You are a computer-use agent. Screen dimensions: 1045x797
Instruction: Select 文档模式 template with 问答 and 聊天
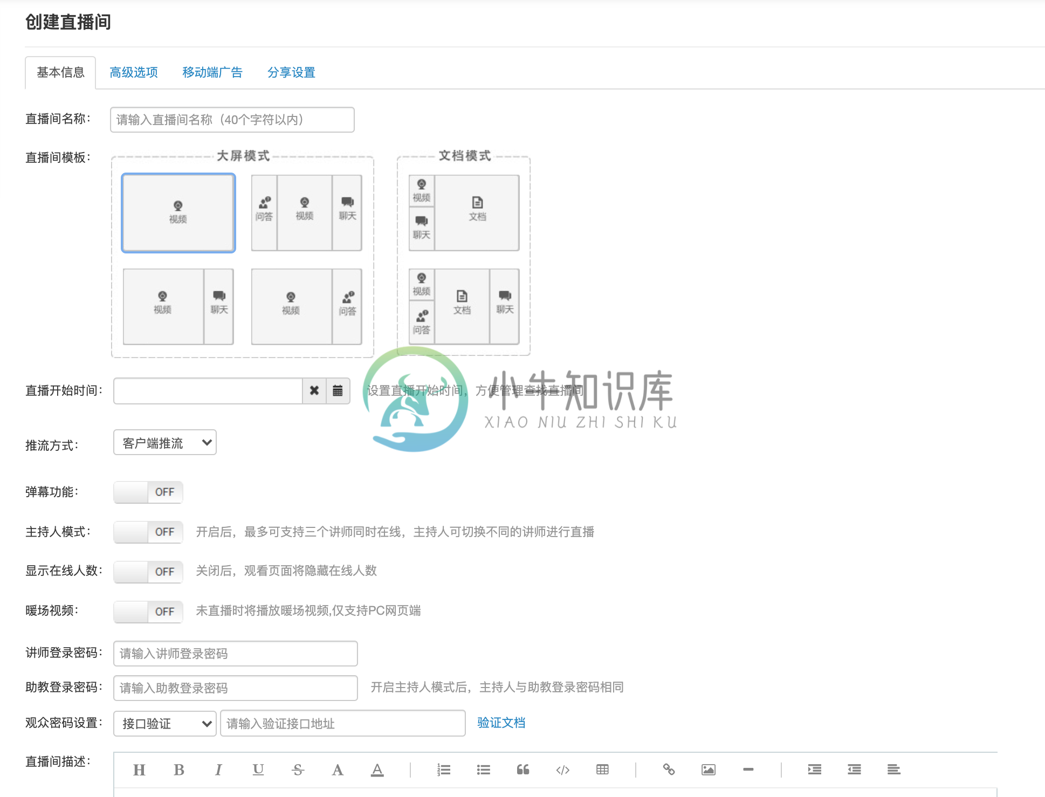464,307
